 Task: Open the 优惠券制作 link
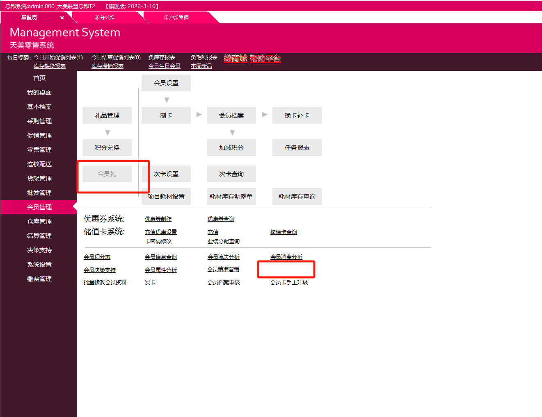[158, 218]
